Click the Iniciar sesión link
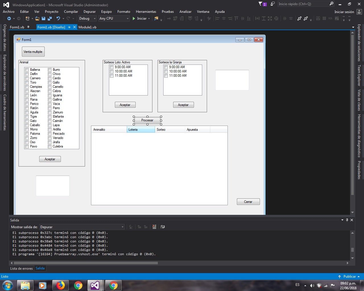Viewport: 364px width, 291px height. coord(344,12)
